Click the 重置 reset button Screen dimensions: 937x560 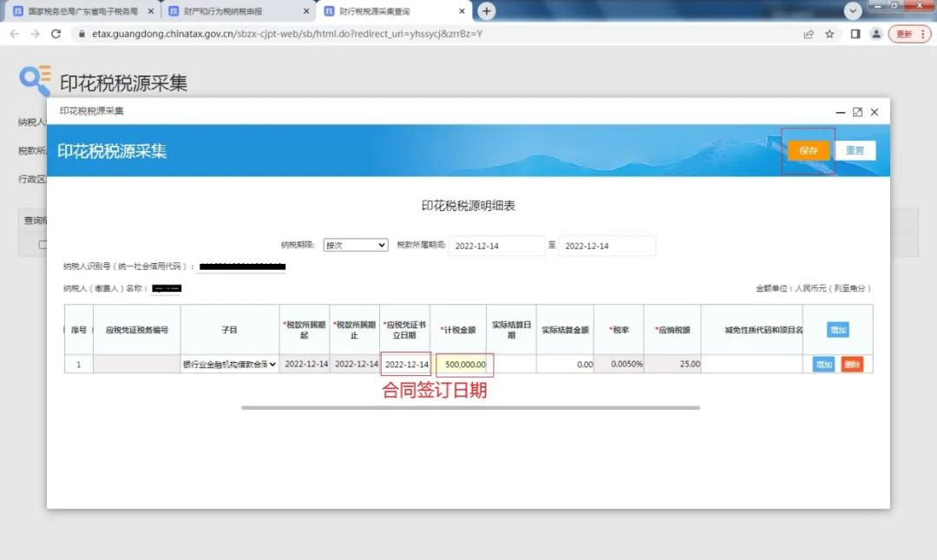click(855, 151)
